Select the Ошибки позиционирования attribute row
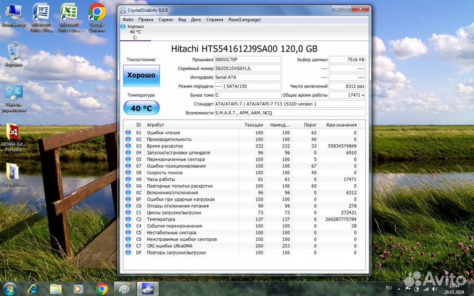 [x=241, y=166]
